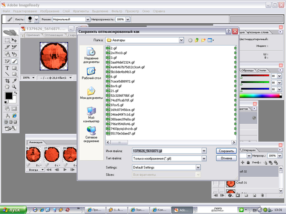Click Edit in Photoshop jump icon

click(11, 128)
